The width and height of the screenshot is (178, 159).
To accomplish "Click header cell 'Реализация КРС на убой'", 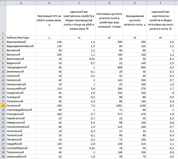I will point(49,20).
